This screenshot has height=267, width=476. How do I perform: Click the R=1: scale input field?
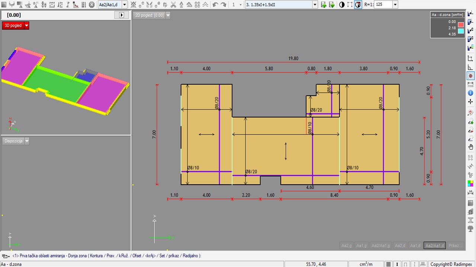pyautogui.click(x=383, y=4)
